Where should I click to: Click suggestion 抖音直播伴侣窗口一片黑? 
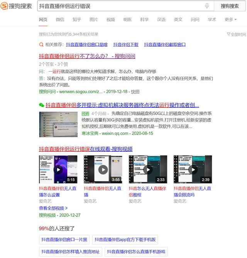click(64, 240)
